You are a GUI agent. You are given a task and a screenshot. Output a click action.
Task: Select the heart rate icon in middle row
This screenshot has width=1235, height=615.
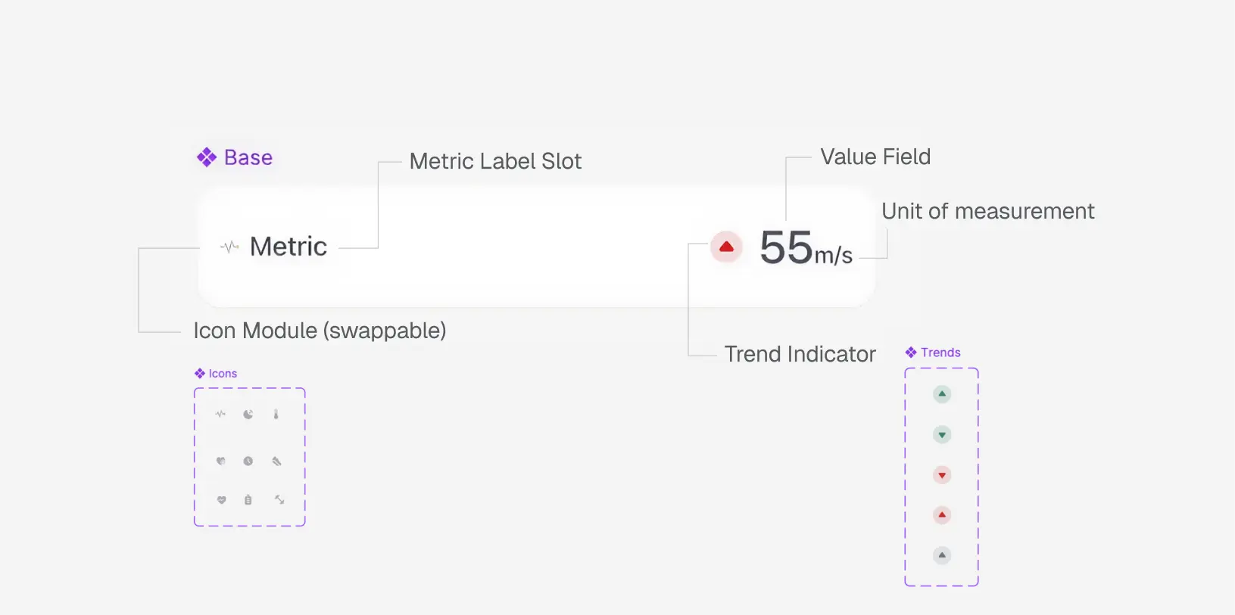(x=221, y=461)
